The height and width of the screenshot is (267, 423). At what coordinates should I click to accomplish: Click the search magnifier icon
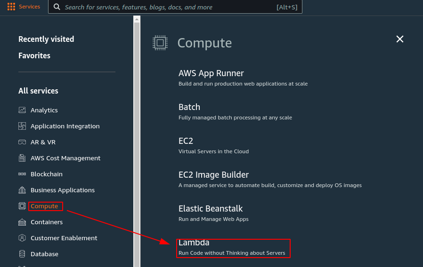57,7
